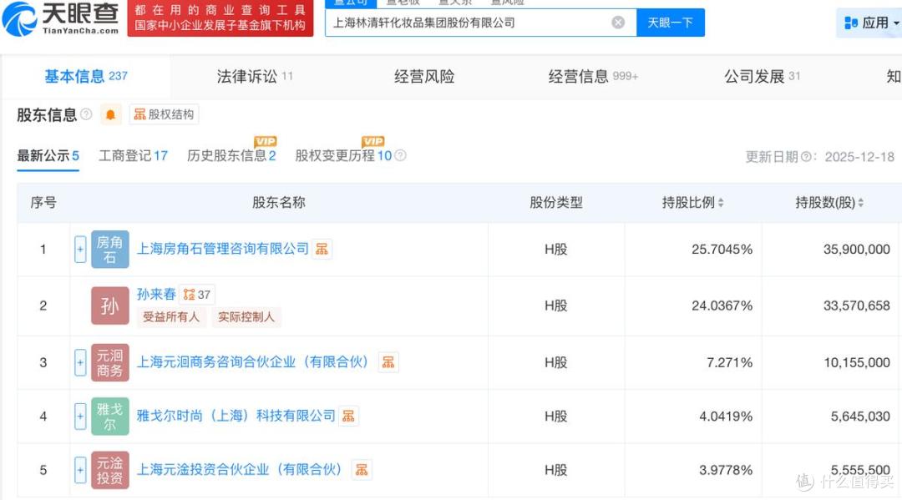
Task: Open 上海元洄商务咨询合伙企业 link
Action: pyautogui.click(x=255, y=362)
